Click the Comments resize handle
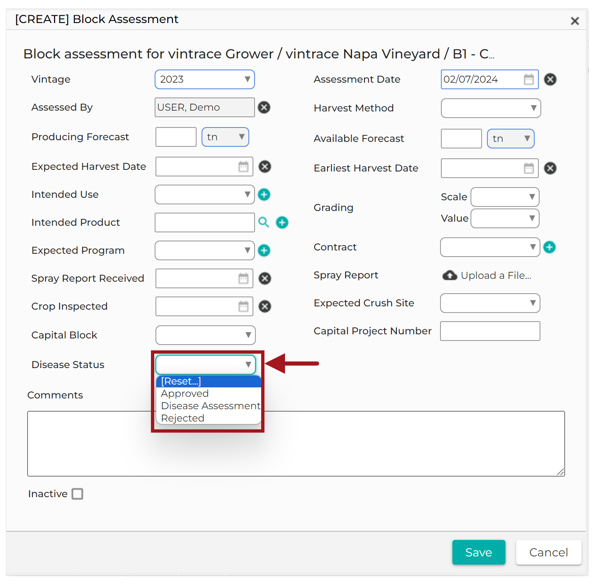598x586 pixels. [x=561, y=472]
